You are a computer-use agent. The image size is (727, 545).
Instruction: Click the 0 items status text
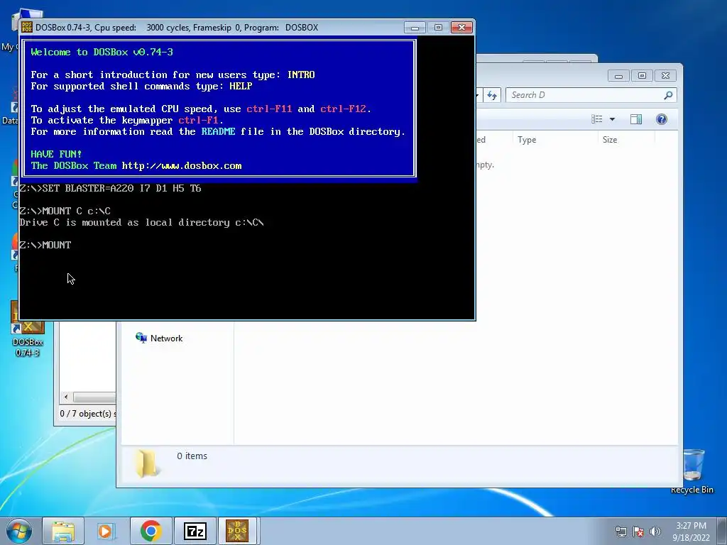192,456
